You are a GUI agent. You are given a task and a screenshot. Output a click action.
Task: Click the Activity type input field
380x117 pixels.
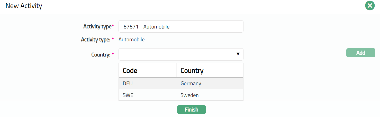[181, 27]
